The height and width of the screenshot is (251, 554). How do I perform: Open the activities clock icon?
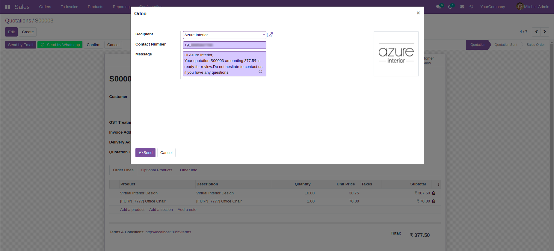[450, 7]
